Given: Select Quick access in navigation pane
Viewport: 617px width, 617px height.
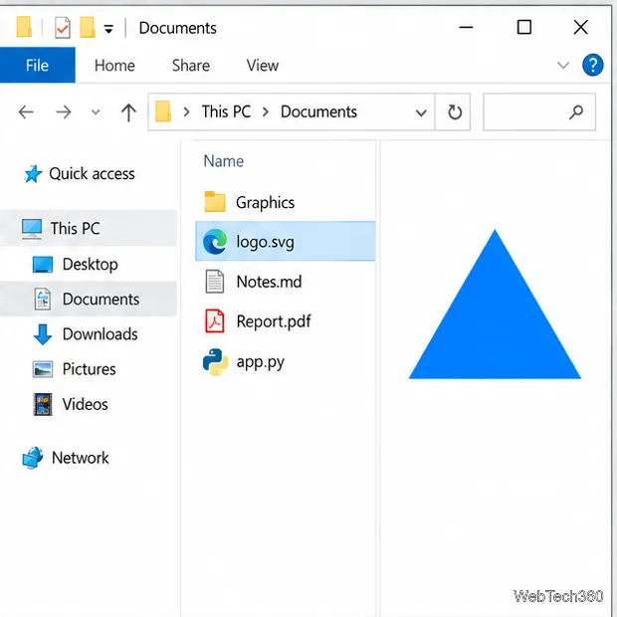Looking at the screenshot, I should [x=80, y=174].
